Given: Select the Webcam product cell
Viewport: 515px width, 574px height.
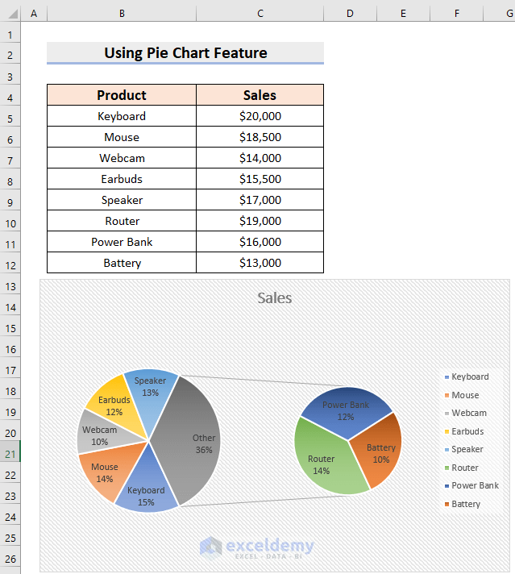Looking at the screenshot, I should pos(121,158).
